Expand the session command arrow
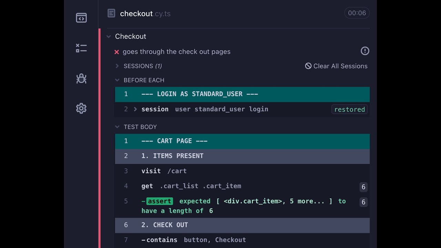 [x=135, y=109]
